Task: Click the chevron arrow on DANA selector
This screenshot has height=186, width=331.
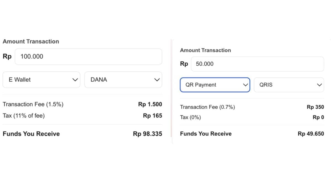Action: pyautogui.click(x=157, y=80)
